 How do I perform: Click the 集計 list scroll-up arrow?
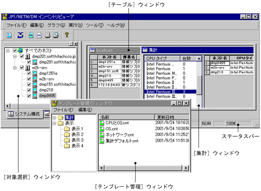(199, 58)
